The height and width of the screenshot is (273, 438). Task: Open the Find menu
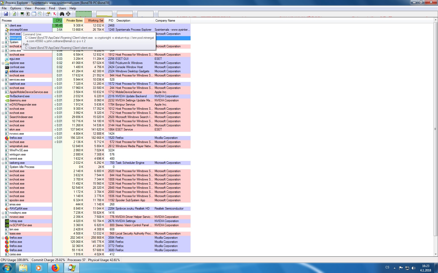tap(52, 8)
